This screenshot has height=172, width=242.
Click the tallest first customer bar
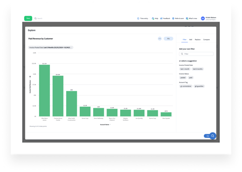click(44, 90)
